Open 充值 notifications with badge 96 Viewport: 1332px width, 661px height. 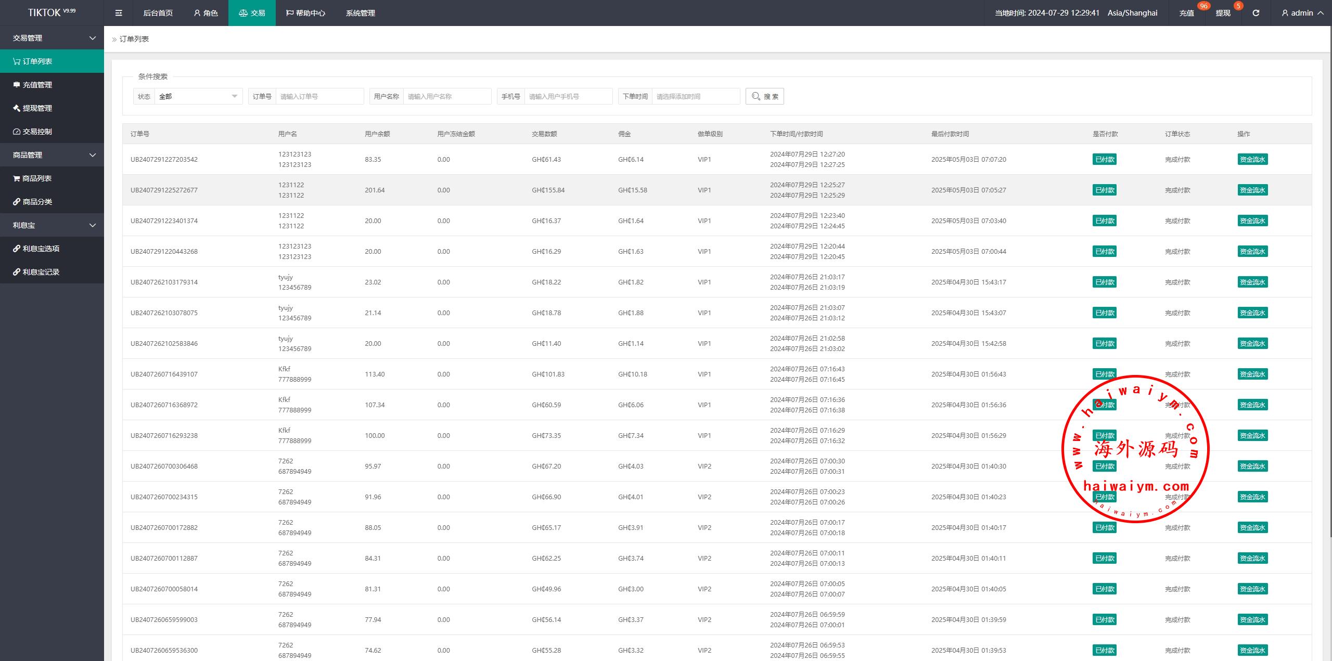(x=1186, y=13)
